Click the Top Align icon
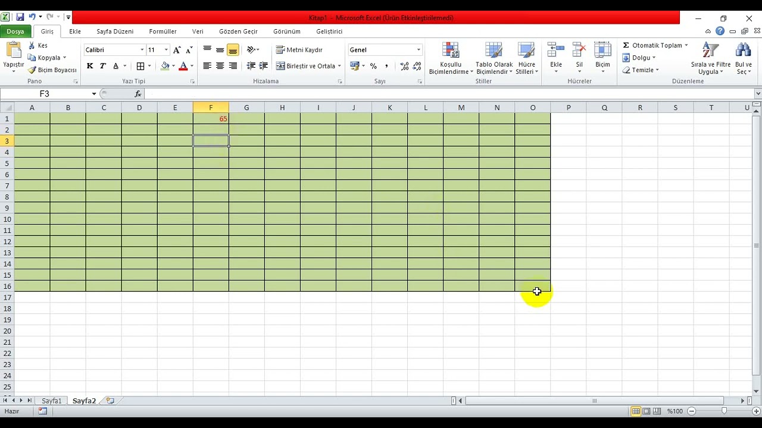This screenshot has width=762, height=428. [207, 50]
